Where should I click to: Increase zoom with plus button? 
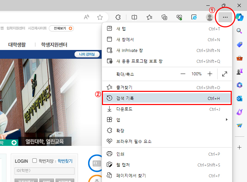[x=210, y=74]
